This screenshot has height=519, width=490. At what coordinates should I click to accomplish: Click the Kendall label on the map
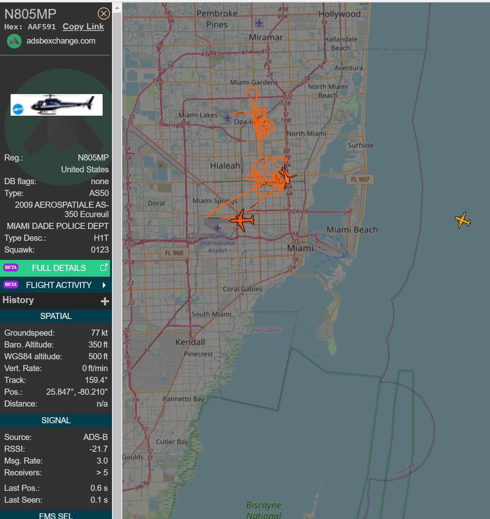click(190, 342)
